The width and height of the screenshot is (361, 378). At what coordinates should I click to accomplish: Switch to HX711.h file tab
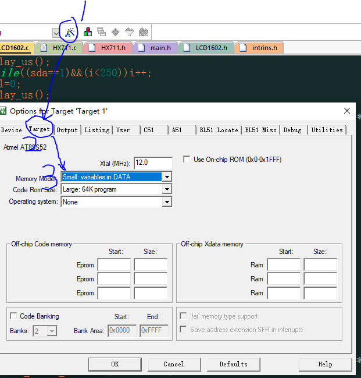pyautogui.click(x=108, y=48)
